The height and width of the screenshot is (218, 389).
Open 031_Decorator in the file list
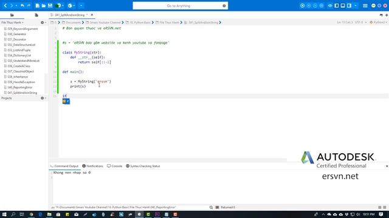tap(15, 39)
